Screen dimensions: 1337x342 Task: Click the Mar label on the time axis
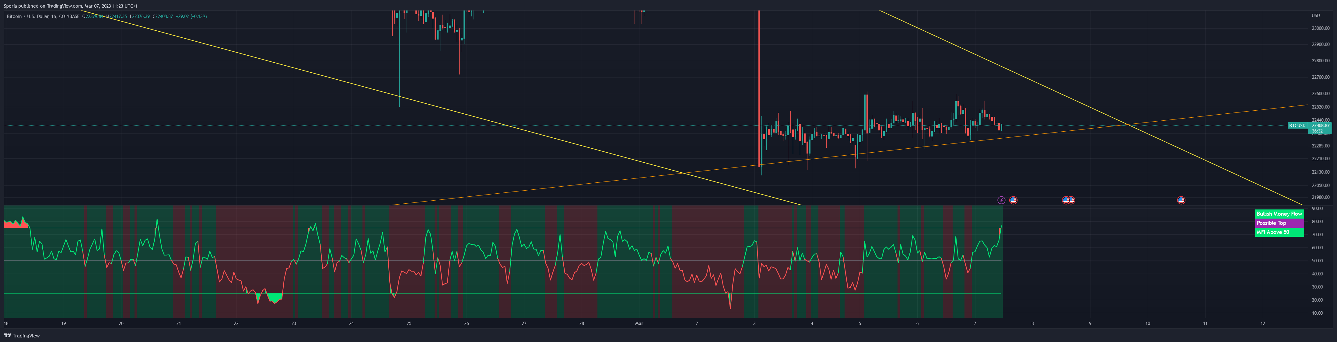(639, 324)
